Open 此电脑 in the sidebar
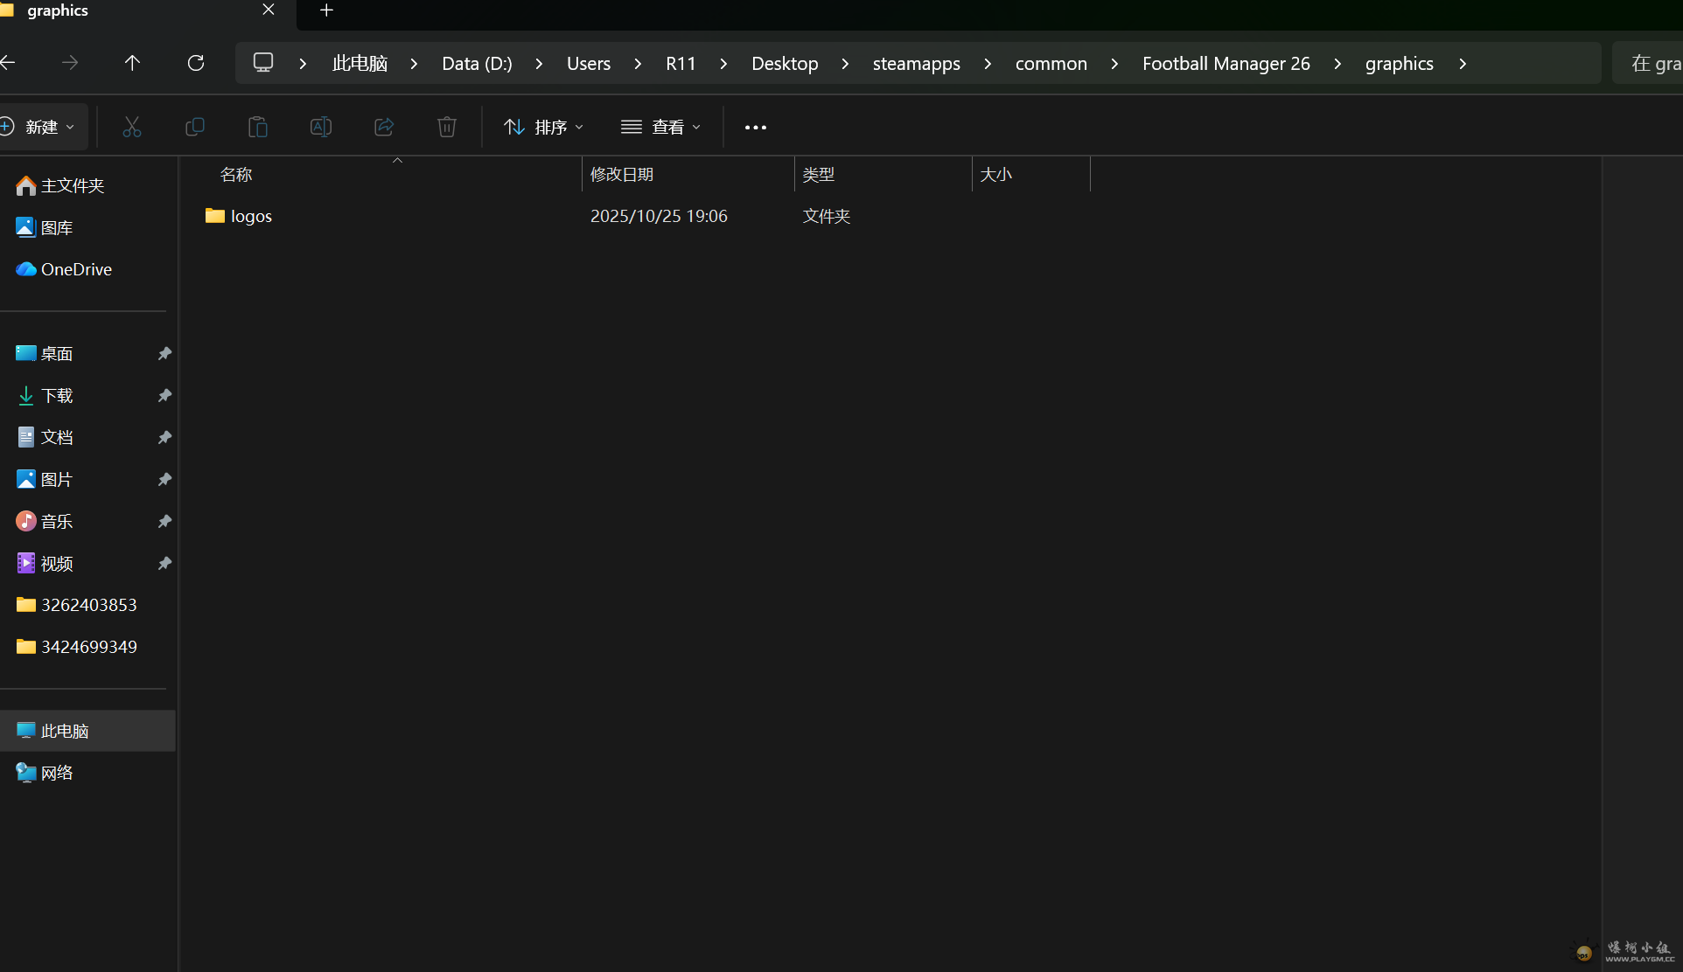 point(65,731)
